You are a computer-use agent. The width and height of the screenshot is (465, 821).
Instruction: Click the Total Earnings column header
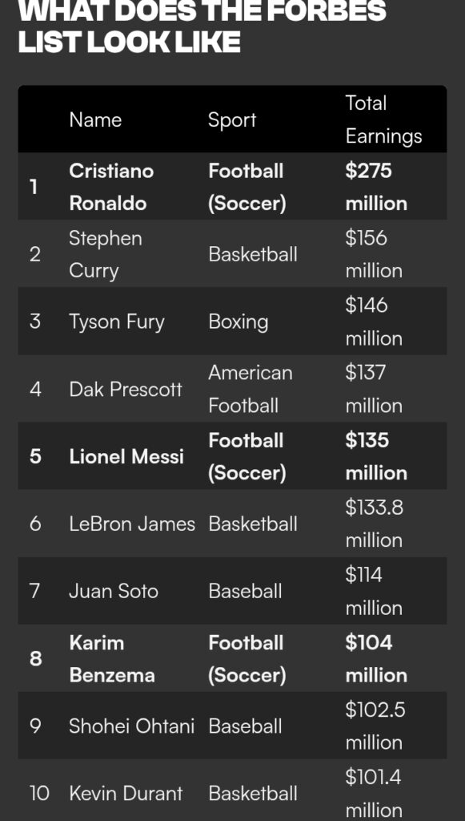(383, 120)
